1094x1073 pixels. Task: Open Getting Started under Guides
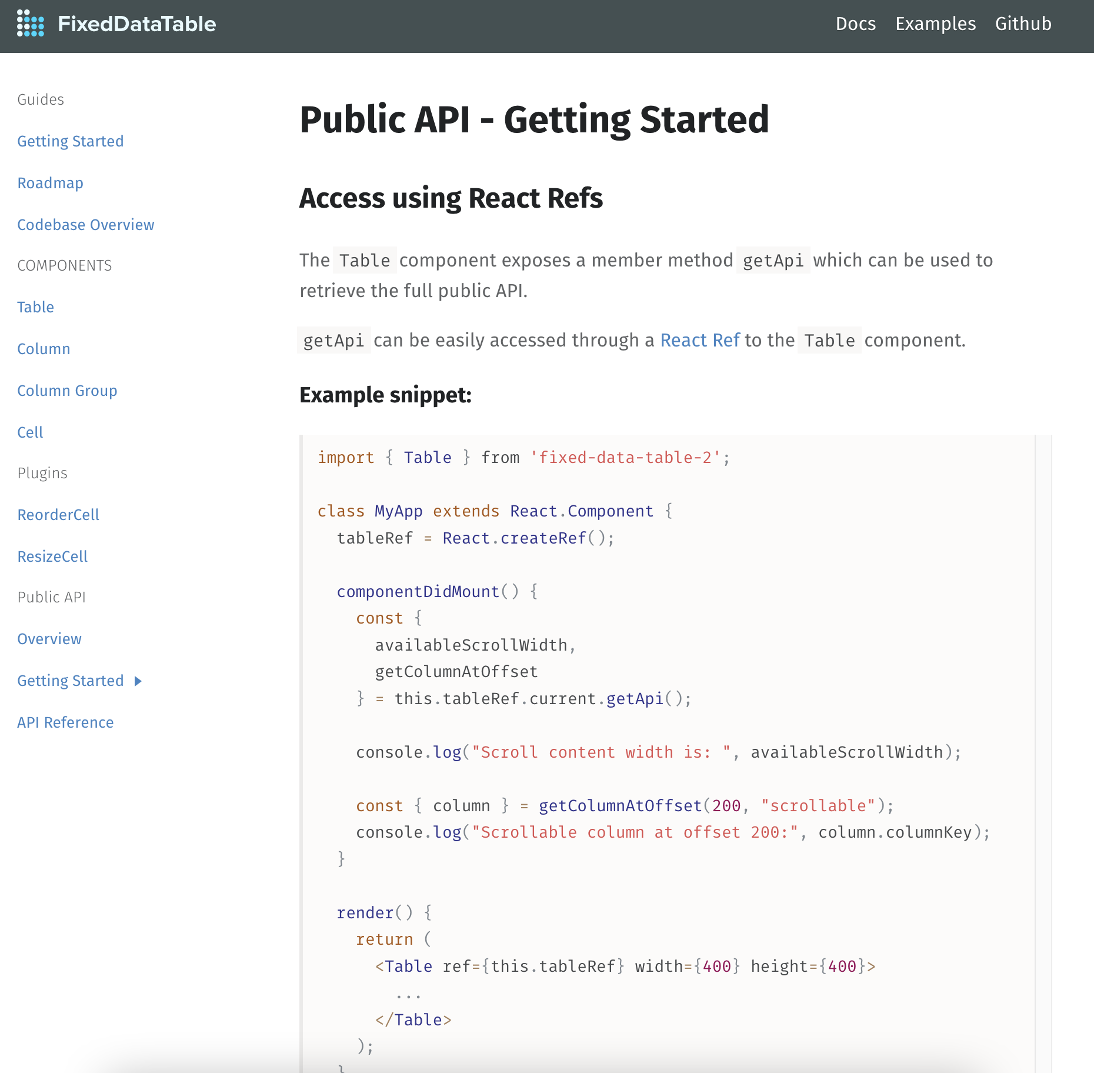(71, 141)
